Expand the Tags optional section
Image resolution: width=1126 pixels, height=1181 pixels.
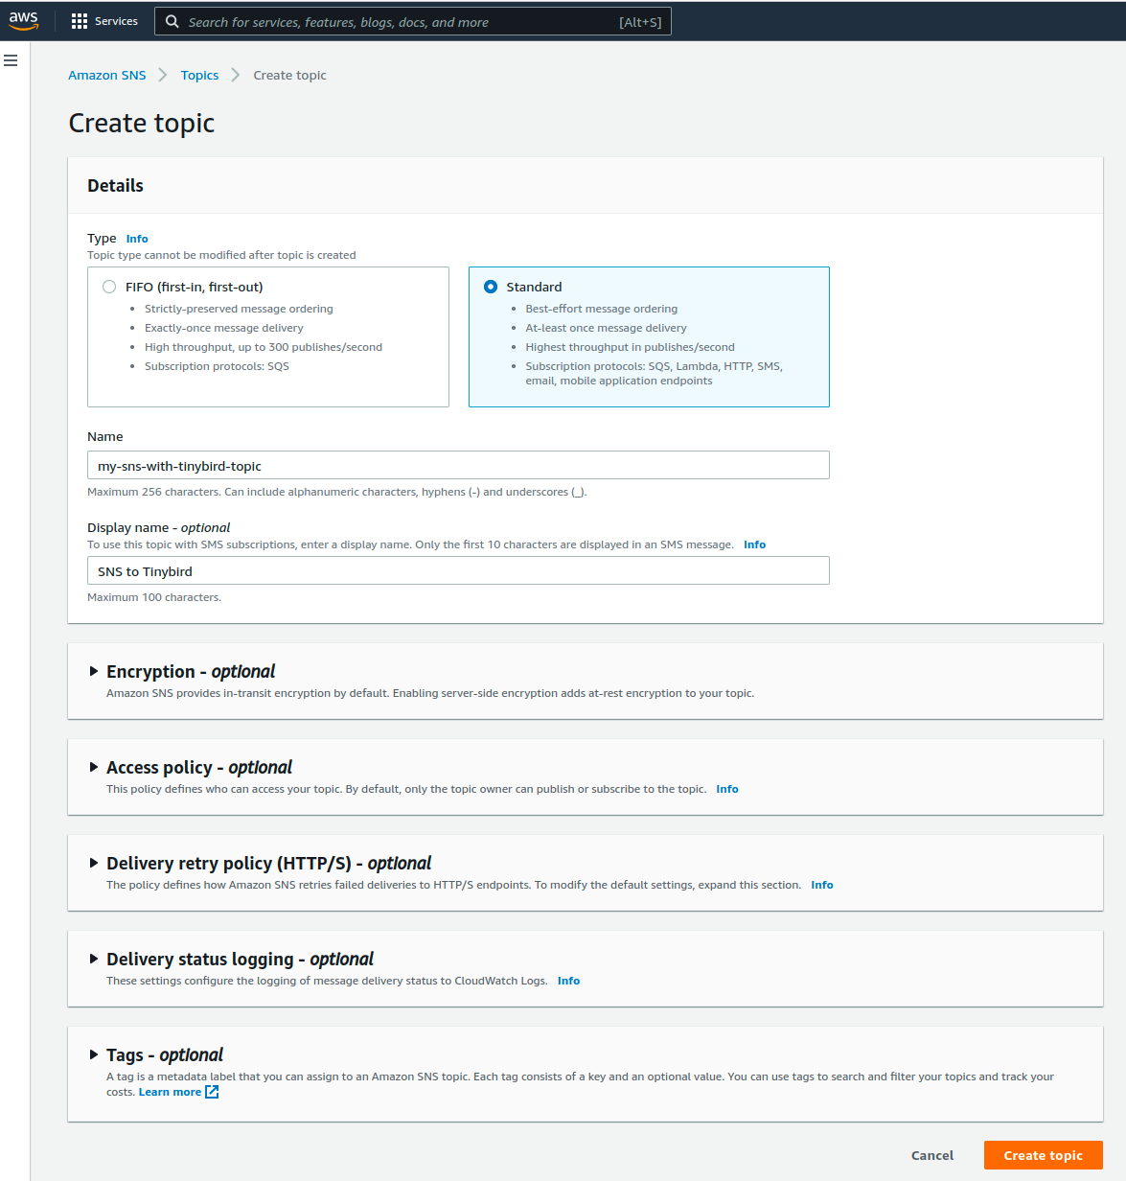94,1054
